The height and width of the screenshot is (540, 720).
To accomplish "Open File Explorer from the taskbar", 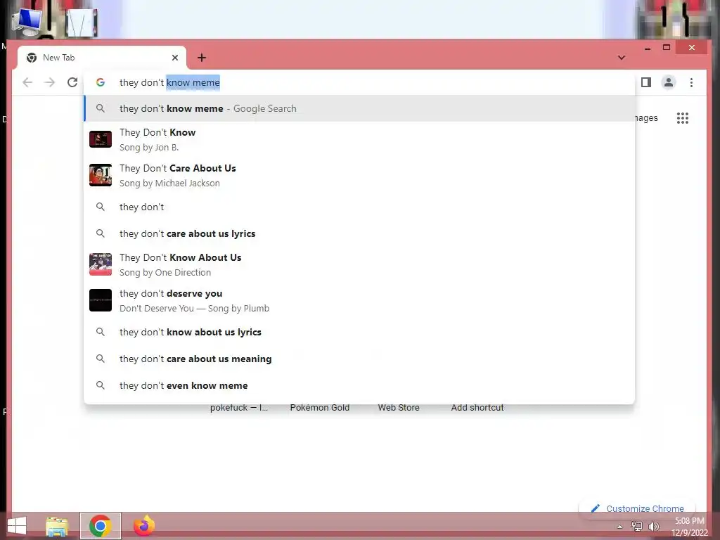I will point(57,526).
